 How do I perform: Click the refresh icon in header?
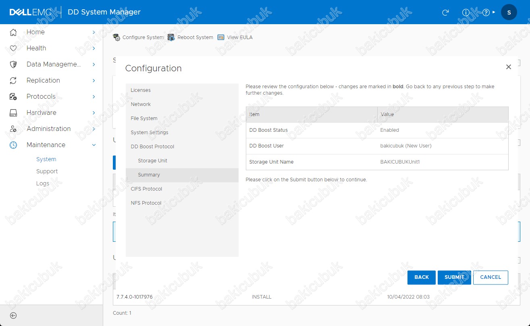coord(445,12)
